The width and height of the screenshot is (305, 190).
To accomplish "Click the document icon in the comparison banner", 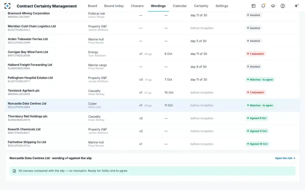I will coord(14,171).
